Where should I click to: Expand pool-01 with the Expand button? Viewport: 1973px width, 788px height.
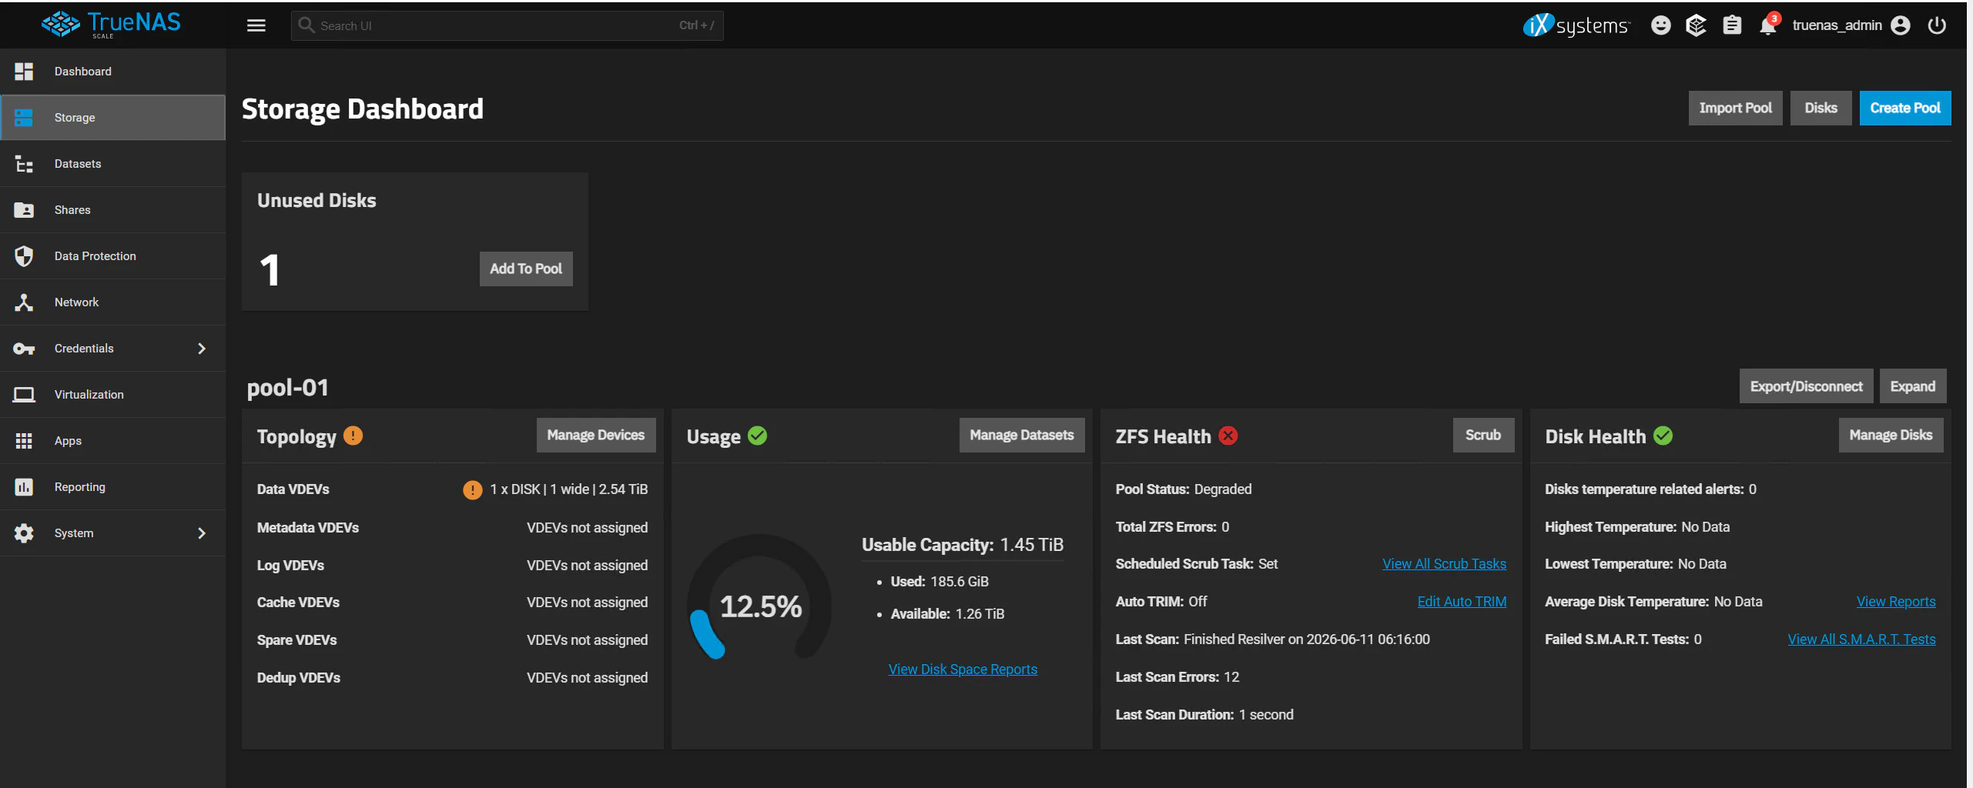[1912, 386]
